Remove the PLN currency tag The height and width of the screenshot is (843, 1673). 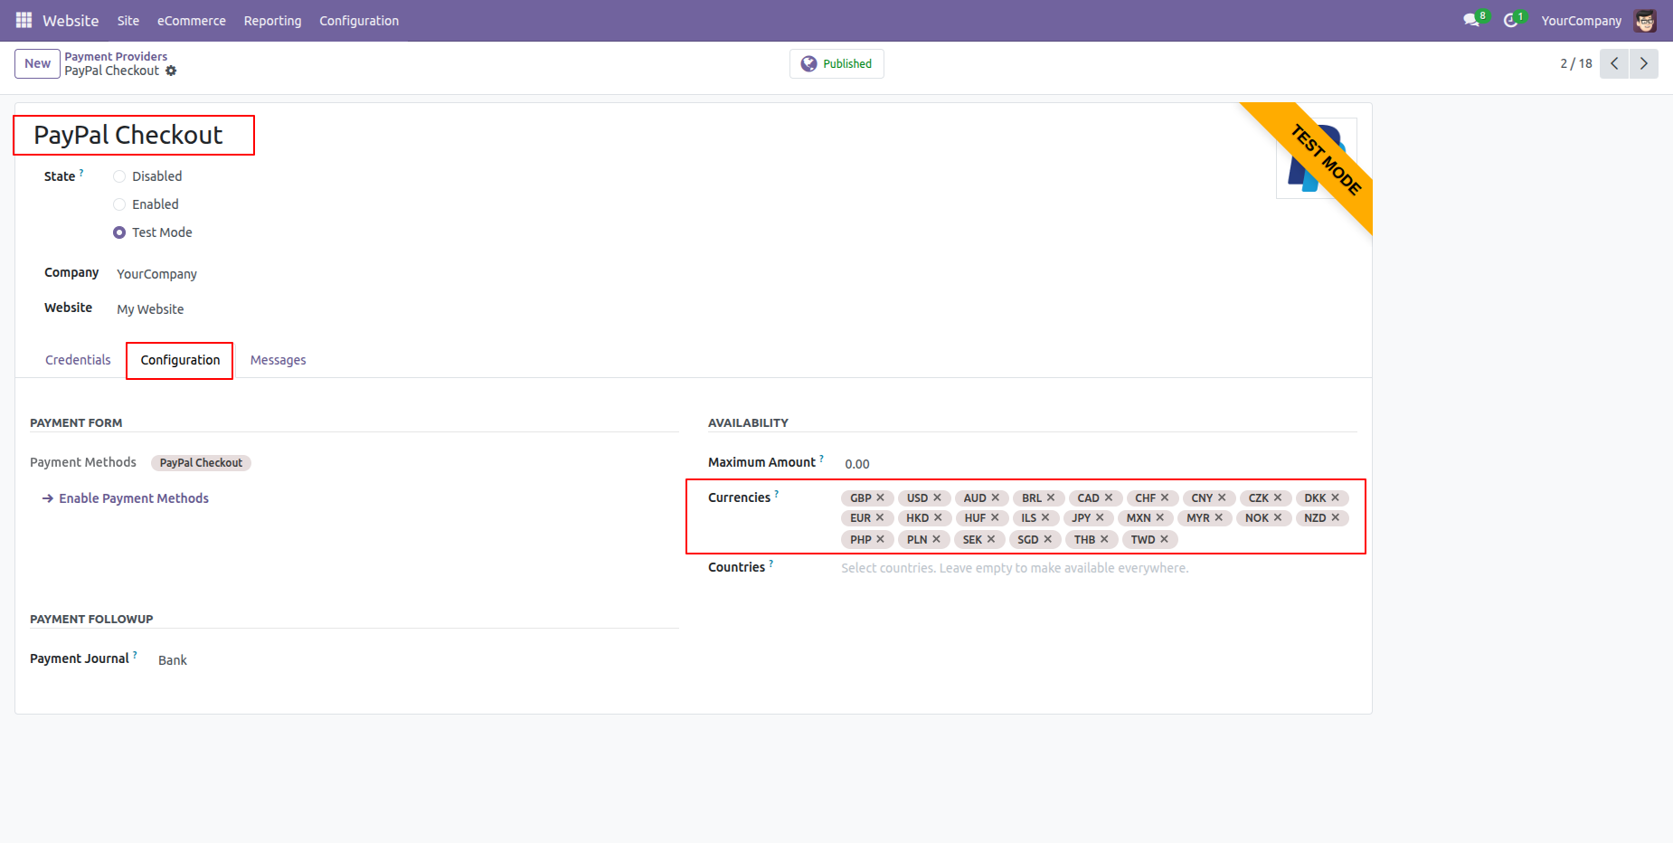(937, 539)
